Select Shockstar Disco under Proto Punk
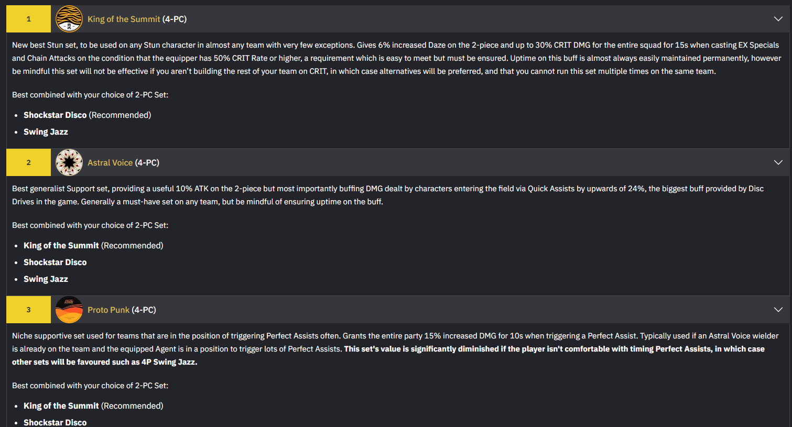Screen dimensions: 792x427 [x=55, y=422]
